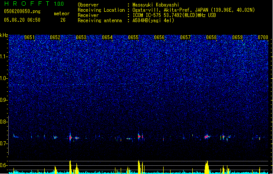This screenshot has width=273, height=174.
Task: Select antenna value A504HB(yagi 4el)
Action: tap(153, 20)
